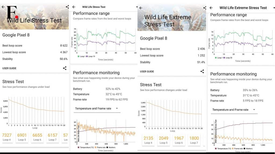Tap back arrow above the Wild Life Extreme banner title
The width and height of the screenshot is (275, 154).
(x=141, y=8)
